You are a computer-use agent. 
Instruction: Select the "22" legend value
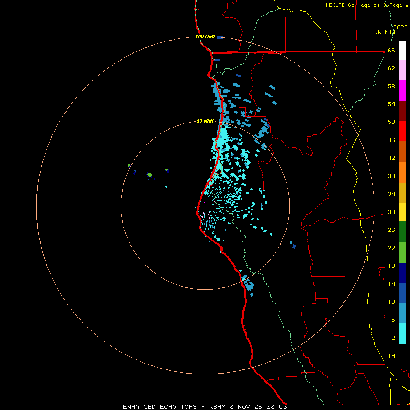tap(391, 248)
